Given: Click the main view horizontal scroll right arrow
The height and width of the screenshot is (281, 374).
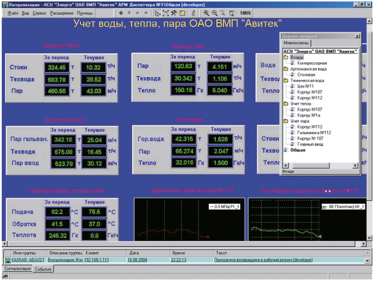Looking at the screenshot, I should (x=363, y=244).
